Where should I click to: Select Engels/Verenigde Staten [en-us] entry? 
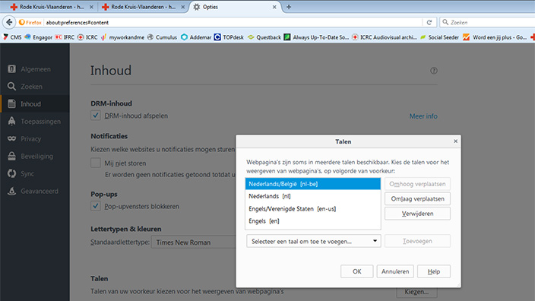(x=313, y=209)
